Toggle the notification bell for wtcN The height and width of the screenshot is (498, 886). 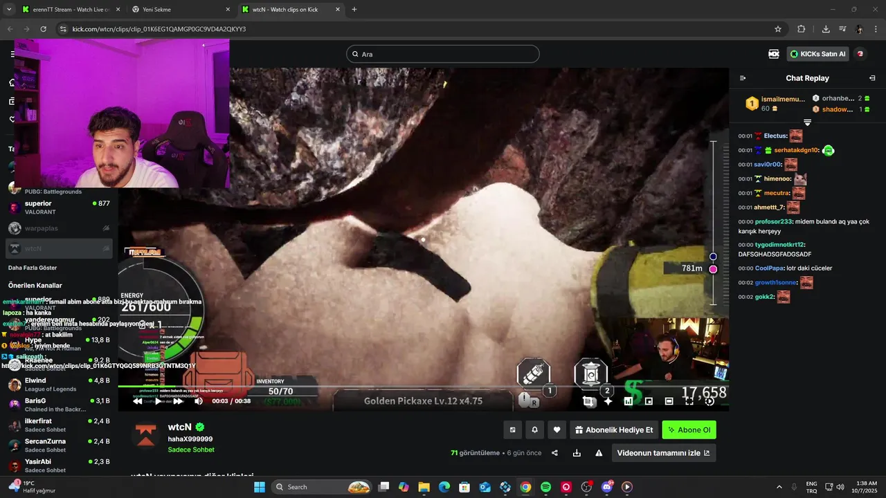tap(534, 430)
